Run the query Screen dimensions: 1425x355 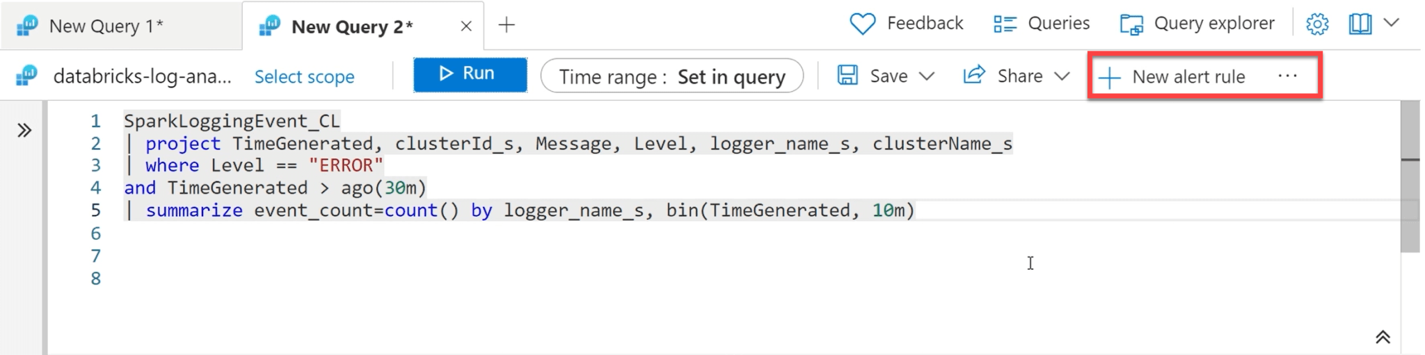pos(470,74)
